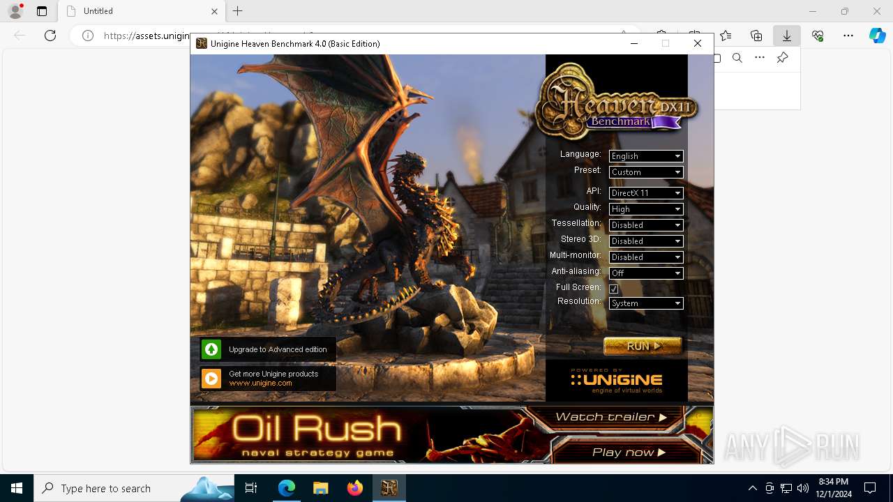Open Edge Browser essentials
Viewport: 893px width, 502px height.
coord(818,36)
